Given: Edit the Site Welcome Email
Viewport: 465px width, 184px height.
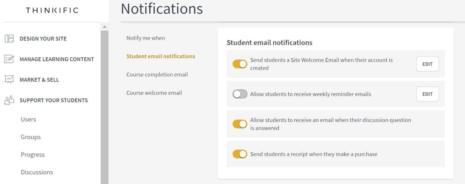Looking at the screenshot, I should (x=427, y=64).
